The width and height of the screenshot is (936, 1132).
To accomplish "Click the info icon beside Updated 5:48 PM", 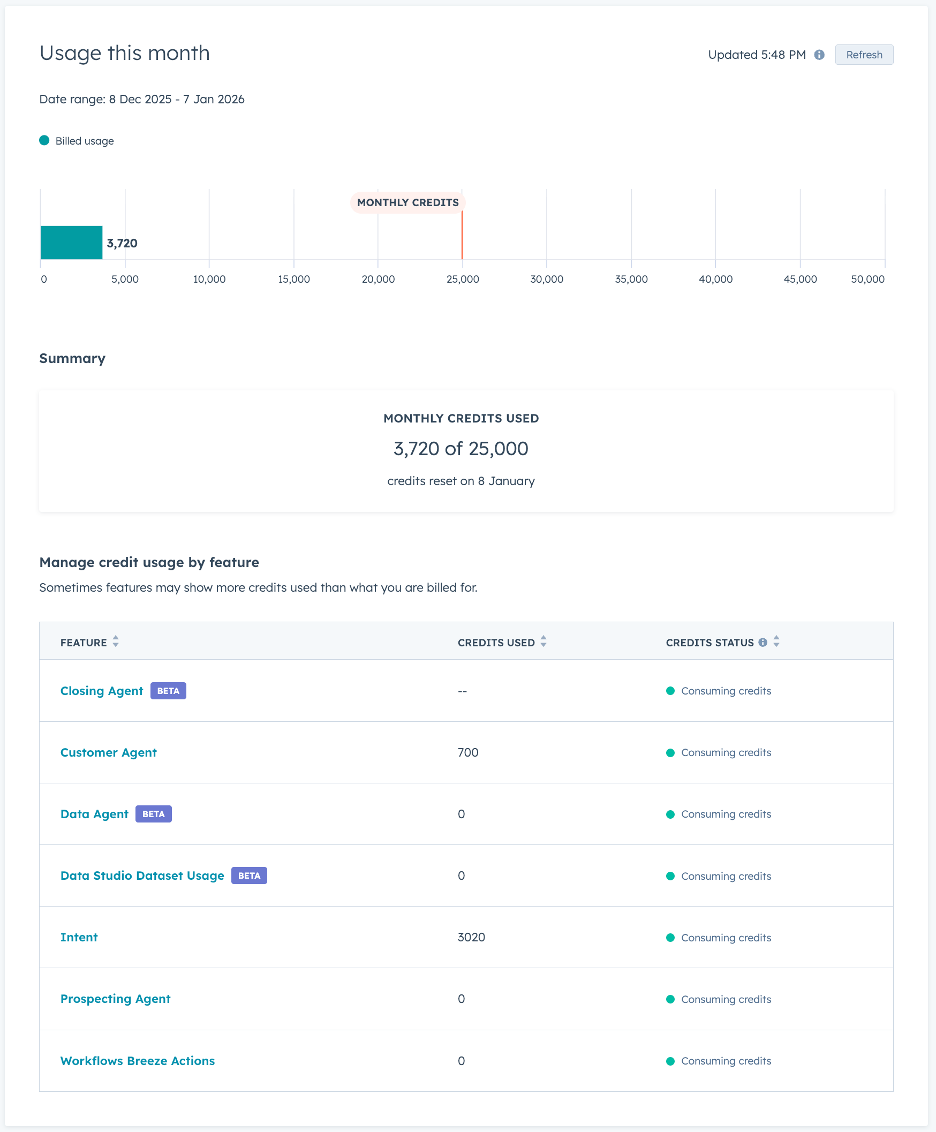I will 820,55.
